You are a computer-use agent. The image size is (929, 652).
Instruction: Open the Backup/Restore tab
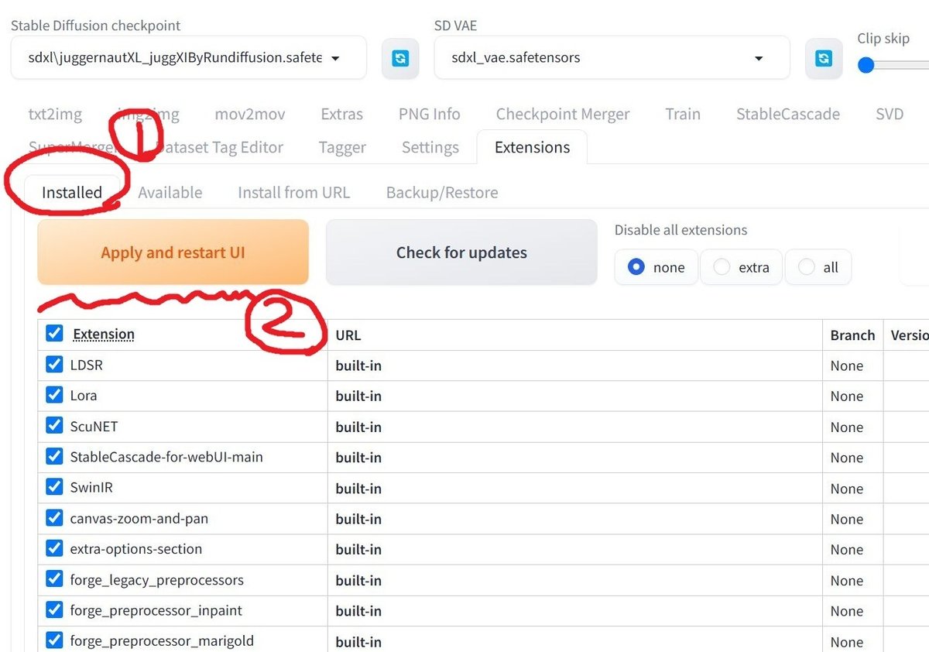[441, 192]
